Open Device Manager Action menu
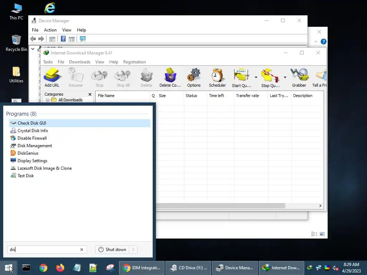 [x=50, y=30]
